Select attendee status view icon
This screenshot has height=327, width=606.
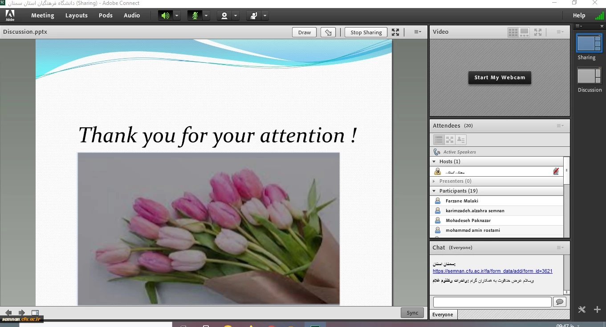[460, 140]
